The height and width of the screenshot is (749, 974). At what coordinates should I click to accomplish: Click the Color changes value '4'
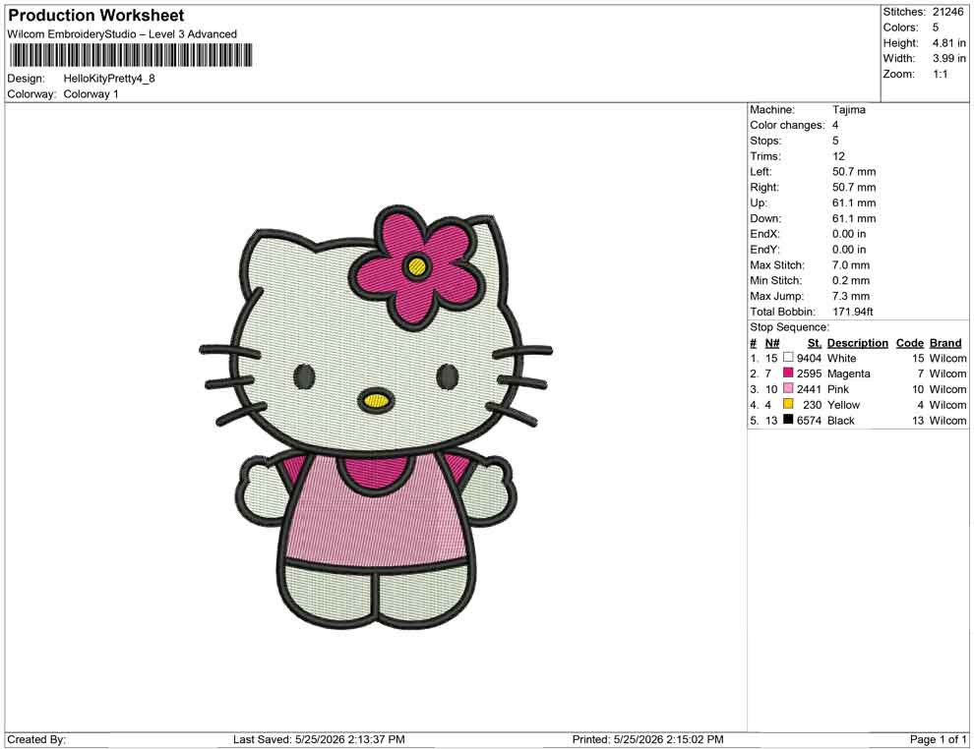click(x=835, y=125)
